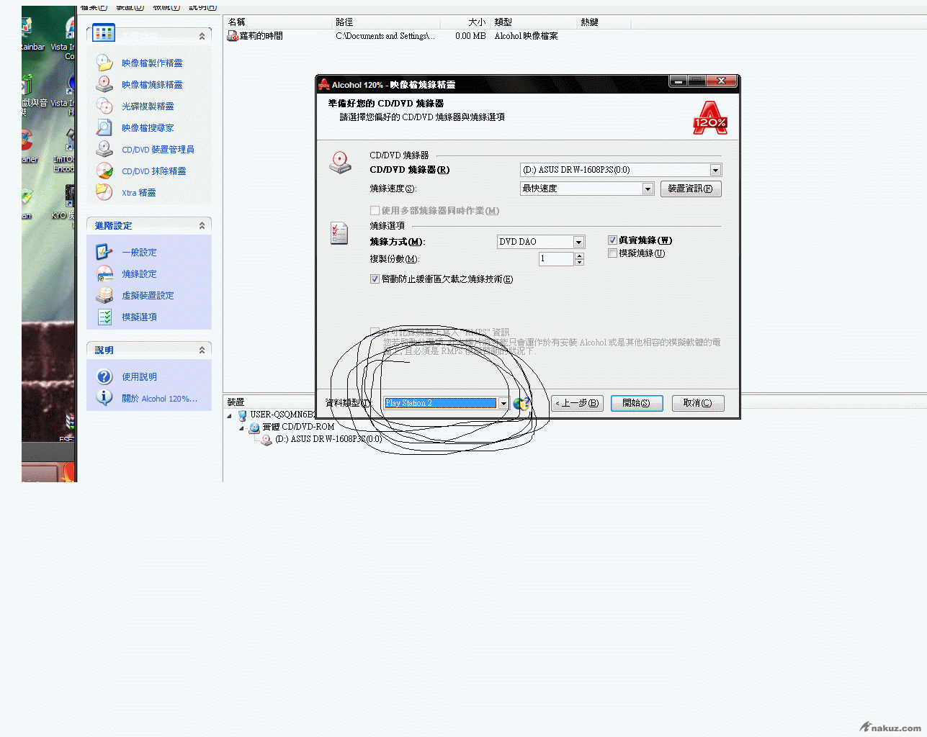Open the Xtra 精靈 item
This screenshot has width=927, height=737.
[139, 193]
